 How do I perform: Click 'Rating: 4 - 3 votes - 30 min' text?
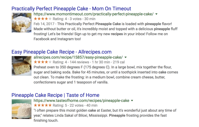point(74,19)
